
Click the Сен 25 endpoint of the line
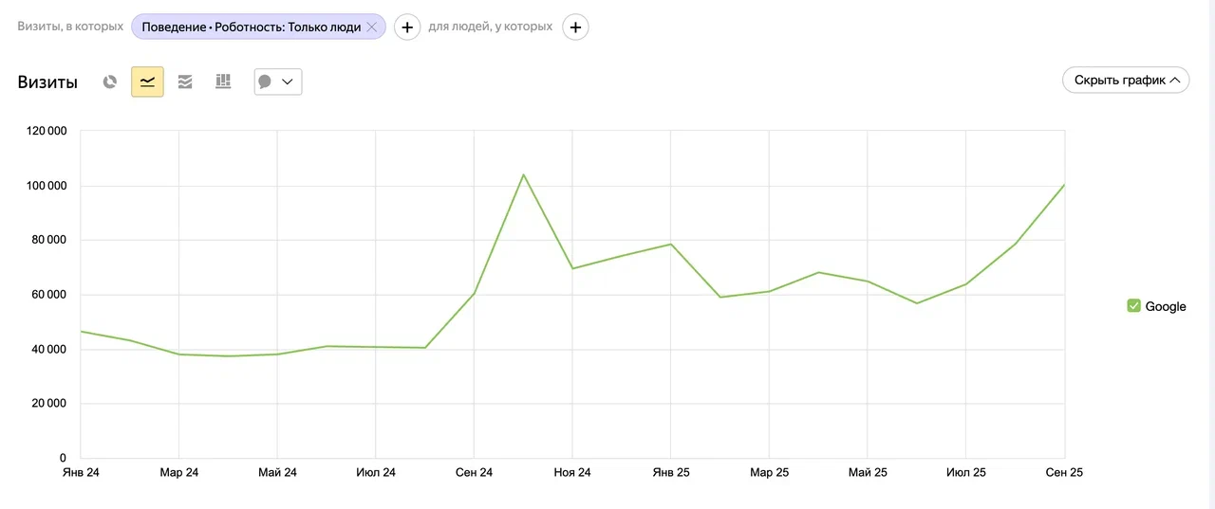[x=1064, y=185]
